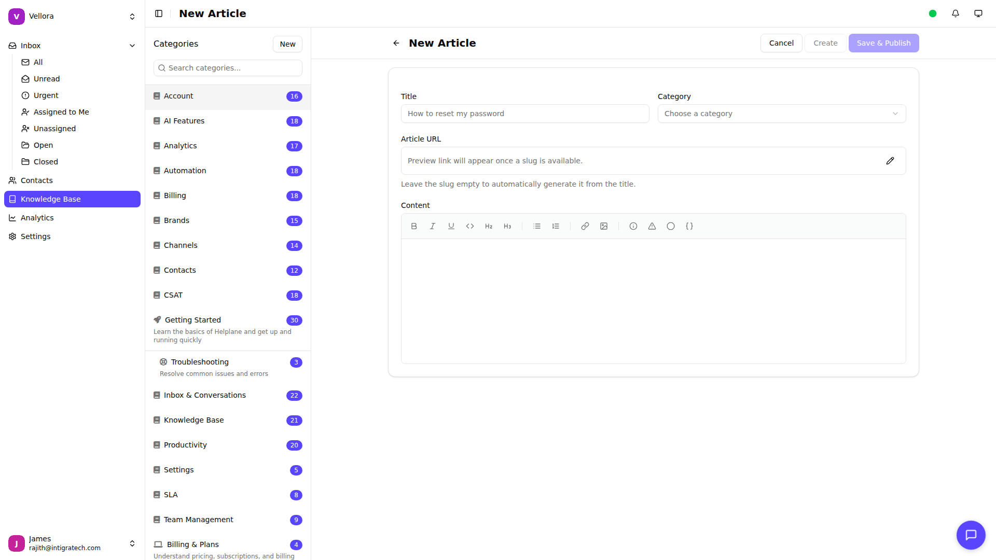Viewport: 996px width, 560px height.
Task: Show Open conversations folder
Action: pyautogui.click(x=78, y=145)
